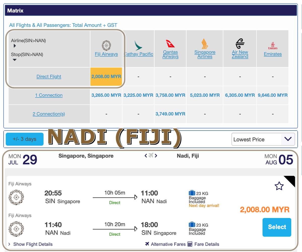The height and width of the screenshot is (252, 302).
Task: Select the 3,749.00 MYR two-connection Qantas fare
Action: 170,114
